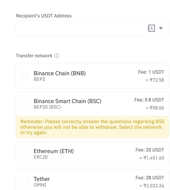Choose the Binance Chain (BNB) network name
170x190 pixels.
coord(60,73)
